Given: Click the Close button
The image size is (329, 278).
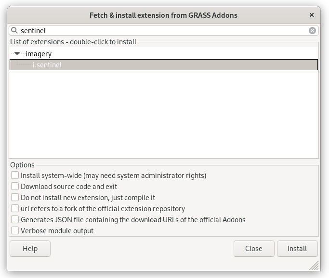Looking at the screenshot, I should [x=254, y=249].
